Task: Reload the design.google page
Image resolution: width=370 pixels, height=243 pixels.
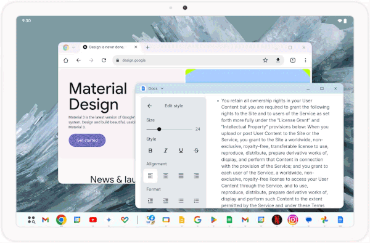Action: tap(104, 60)
